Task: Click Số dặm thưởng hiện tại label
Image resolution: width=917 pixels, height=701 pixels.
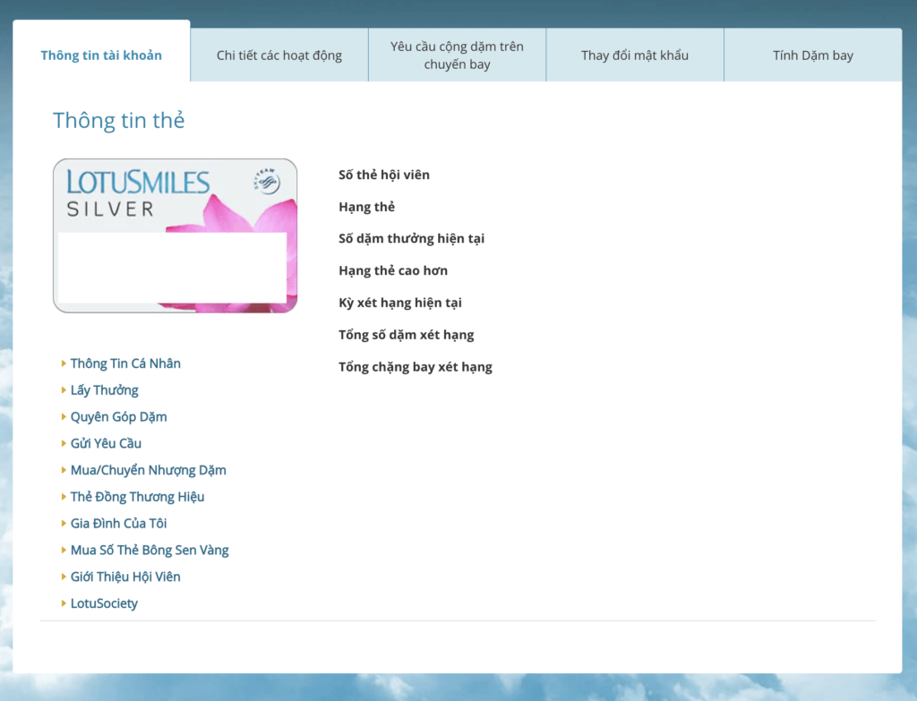Action: pyautogui.click(x=411, y=238)
